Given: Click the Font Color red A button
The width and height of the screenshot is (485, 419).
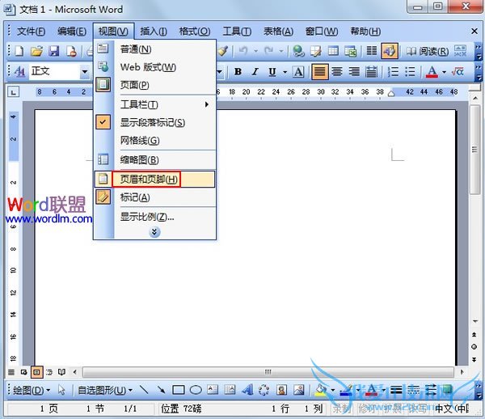Looking at the screenshot, I should click(432, 72).
